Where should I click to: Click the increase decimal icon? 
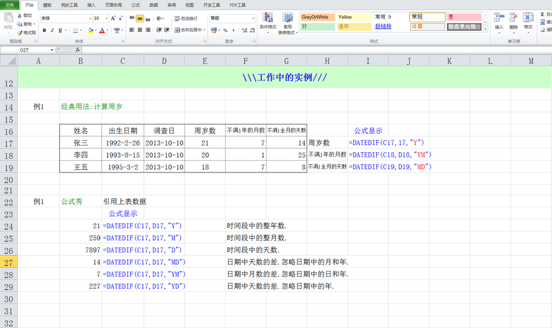point(244,30)
